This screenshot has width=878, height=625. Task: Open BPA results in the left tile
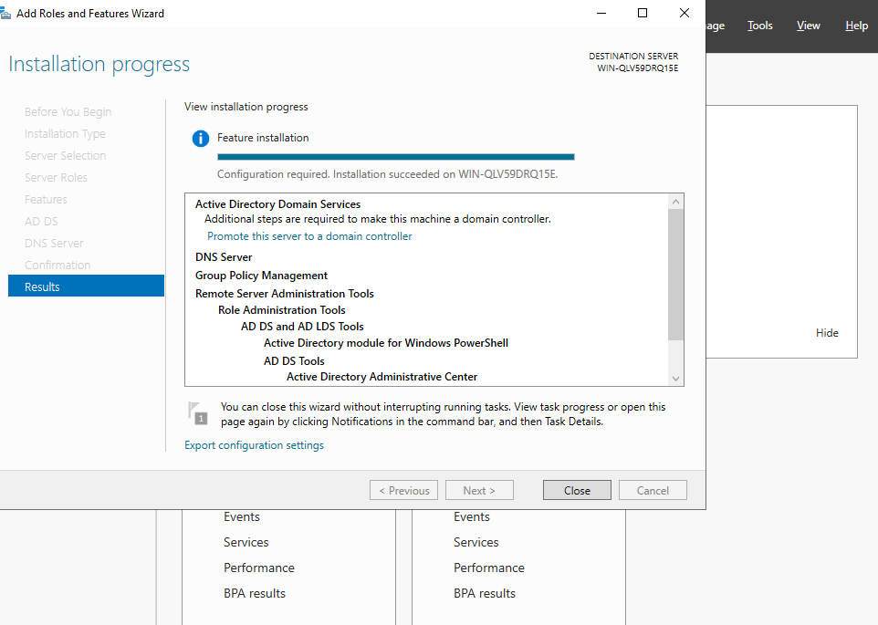pyautogui.click(x=255, y=593)
